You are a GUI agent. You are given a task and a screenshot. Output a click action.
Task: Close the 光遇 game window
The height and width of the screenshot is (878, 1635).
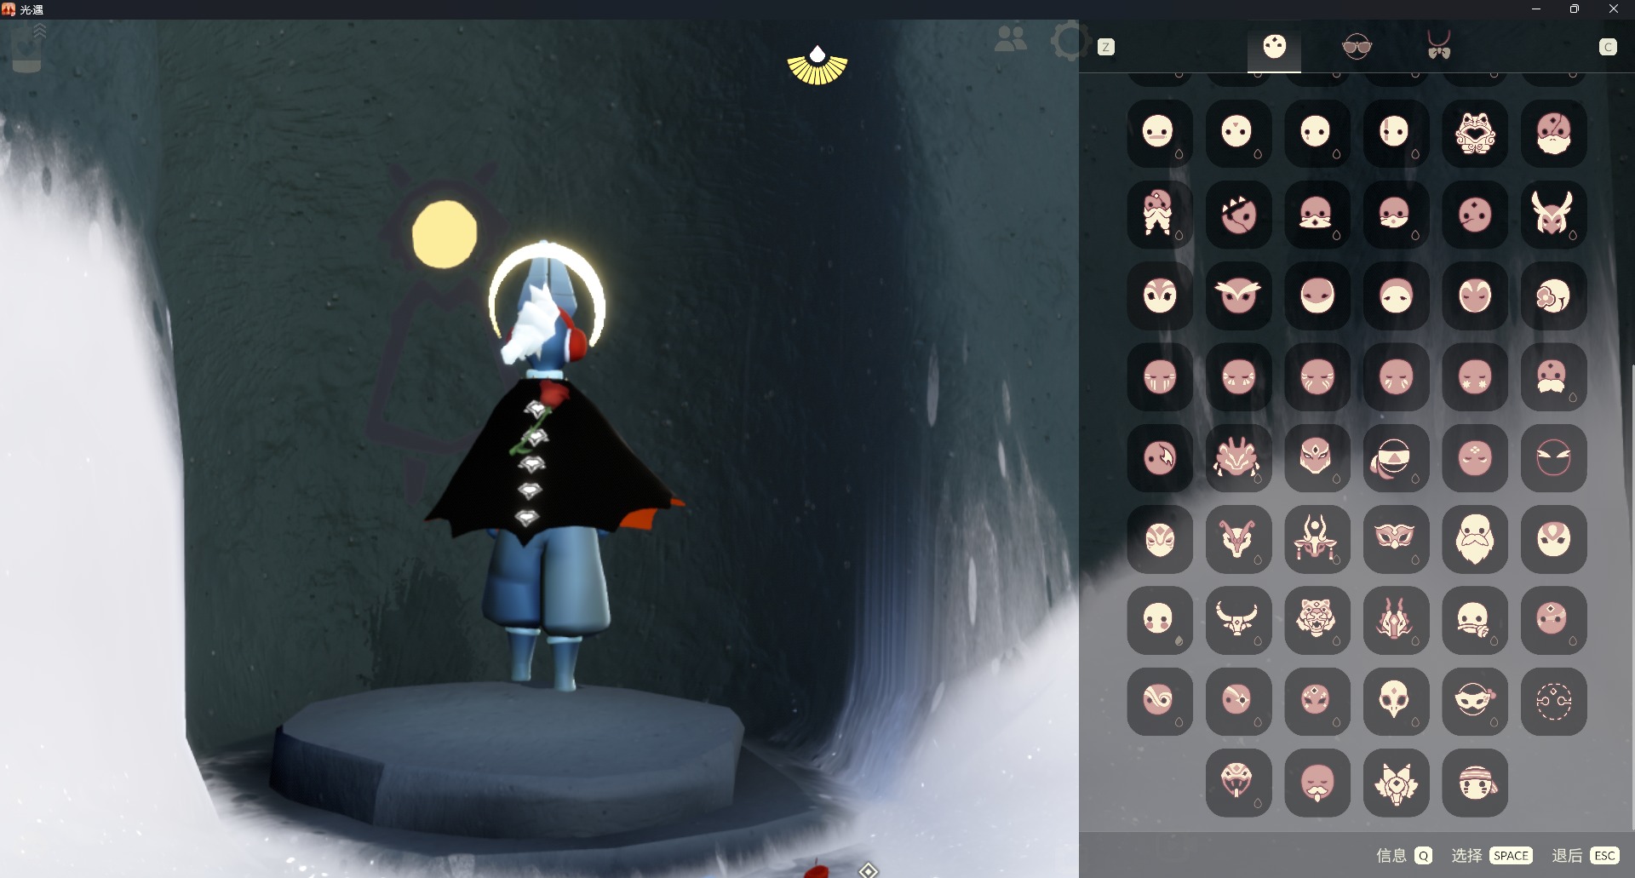click(x=1613, y=9)
